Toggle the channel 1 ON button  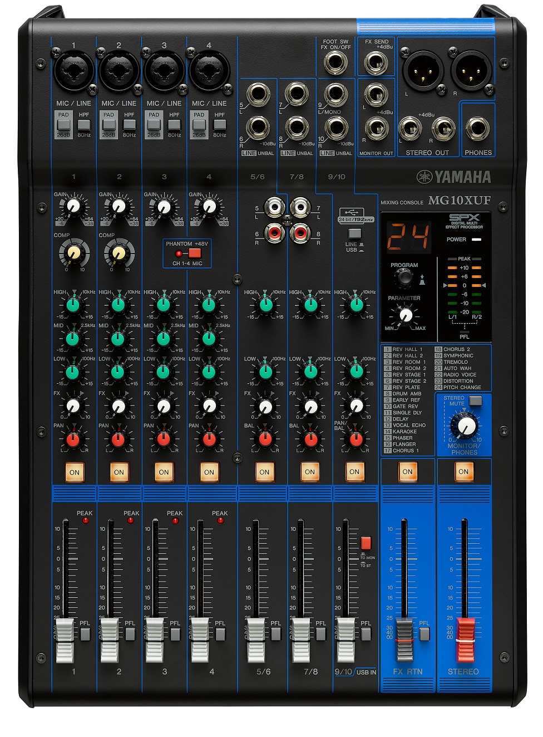tap(74, 472)
